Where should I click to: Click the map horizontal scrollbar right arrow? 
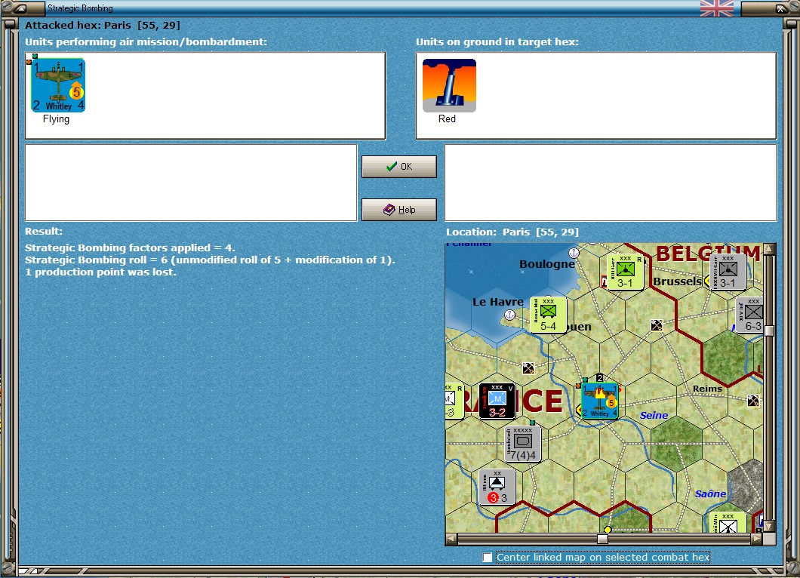(x=757, y=539)
